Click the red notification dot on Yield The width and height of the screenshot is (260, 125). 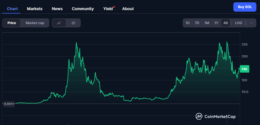click(114, 7)
